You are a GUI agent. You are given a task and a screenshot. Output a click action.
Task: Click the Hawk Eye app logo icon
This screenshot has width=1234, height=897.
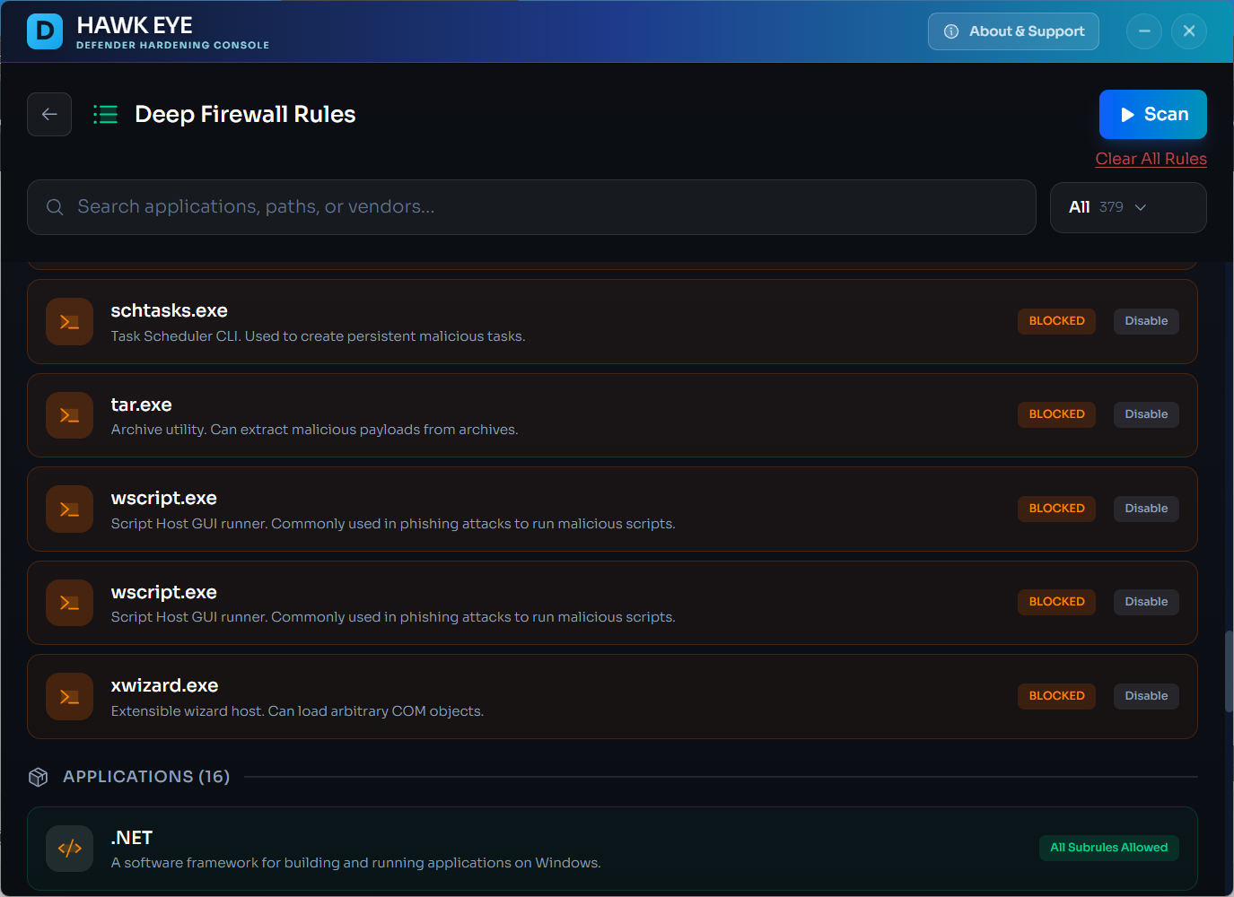pyautogui.click(x=45, y=31)
